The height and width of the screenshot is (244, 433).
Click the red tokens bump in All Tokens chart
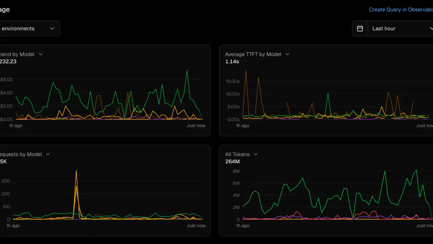click(x=297, y=212)
